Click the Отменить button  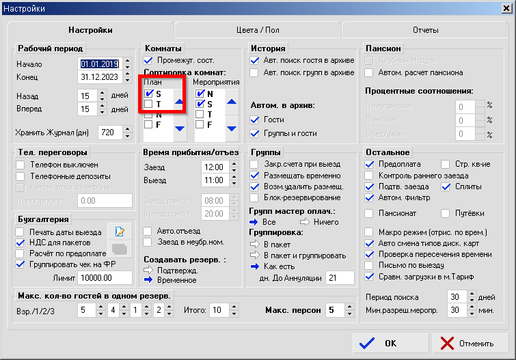point(467,343)
